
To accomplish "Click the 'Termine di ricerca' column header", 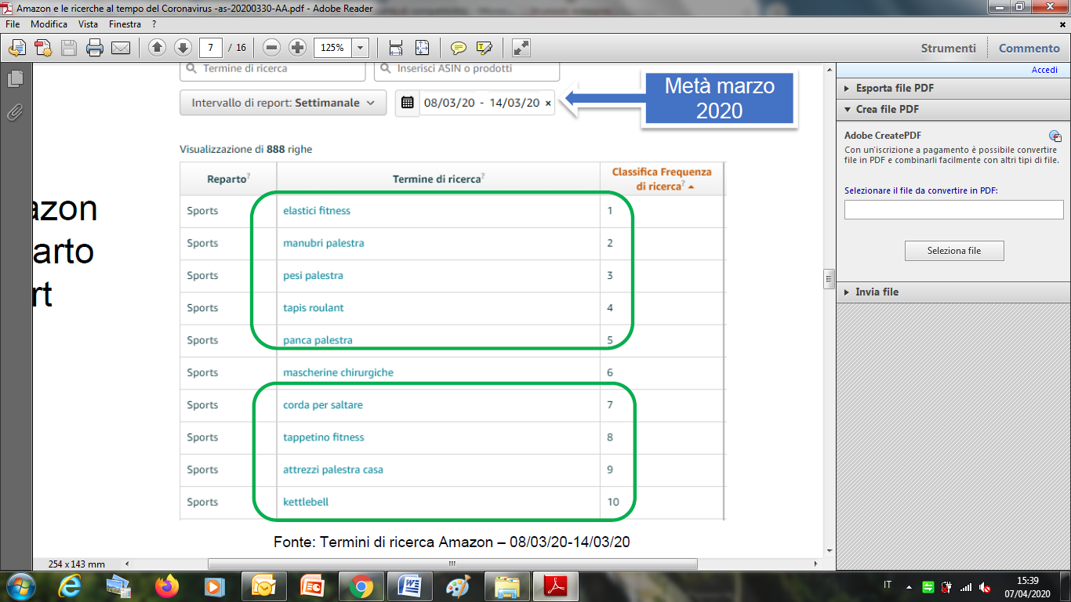I will click(x=437, y=179).
